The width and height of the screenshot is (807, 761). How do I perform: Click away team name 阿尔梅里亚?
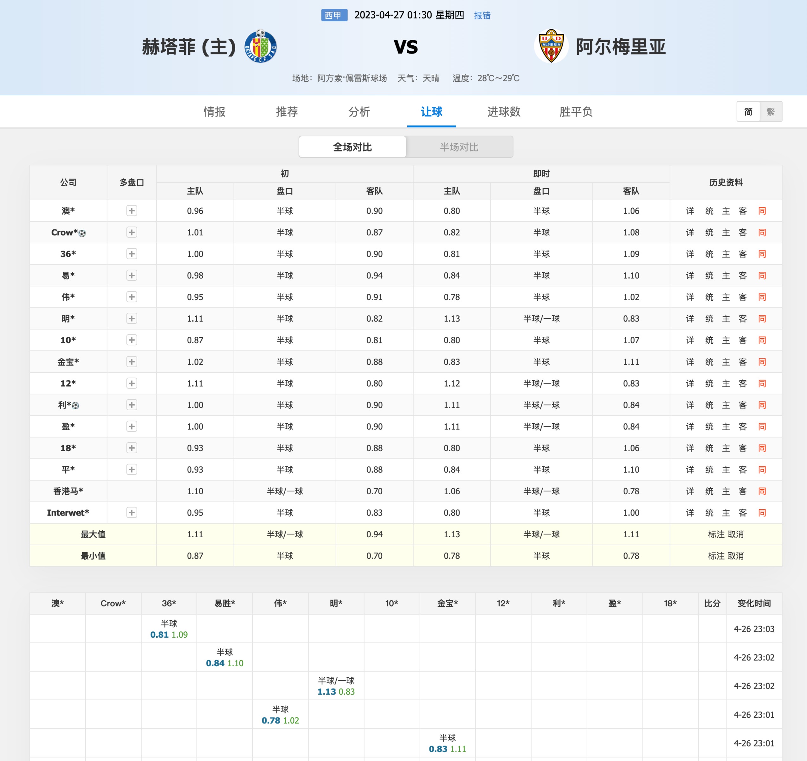[621, 47]
